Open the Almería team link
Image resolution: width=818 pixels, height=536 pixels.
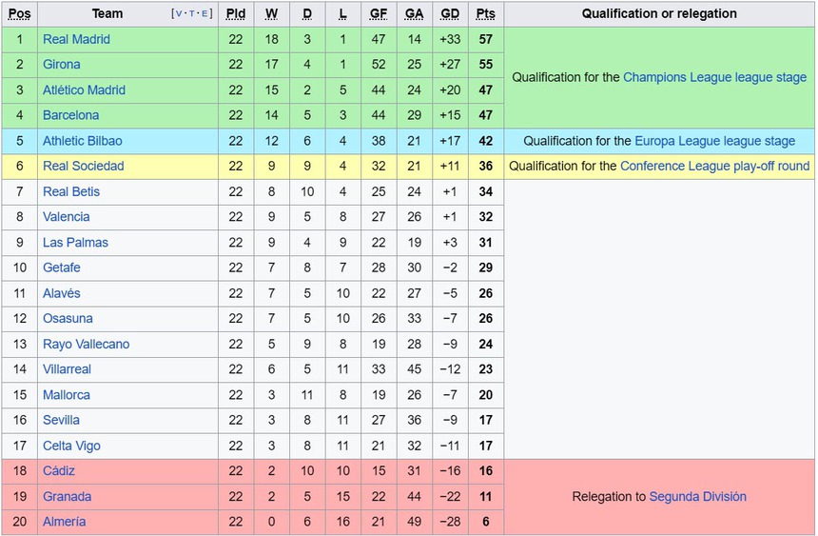pyautogui.click(x=64, y=522)
